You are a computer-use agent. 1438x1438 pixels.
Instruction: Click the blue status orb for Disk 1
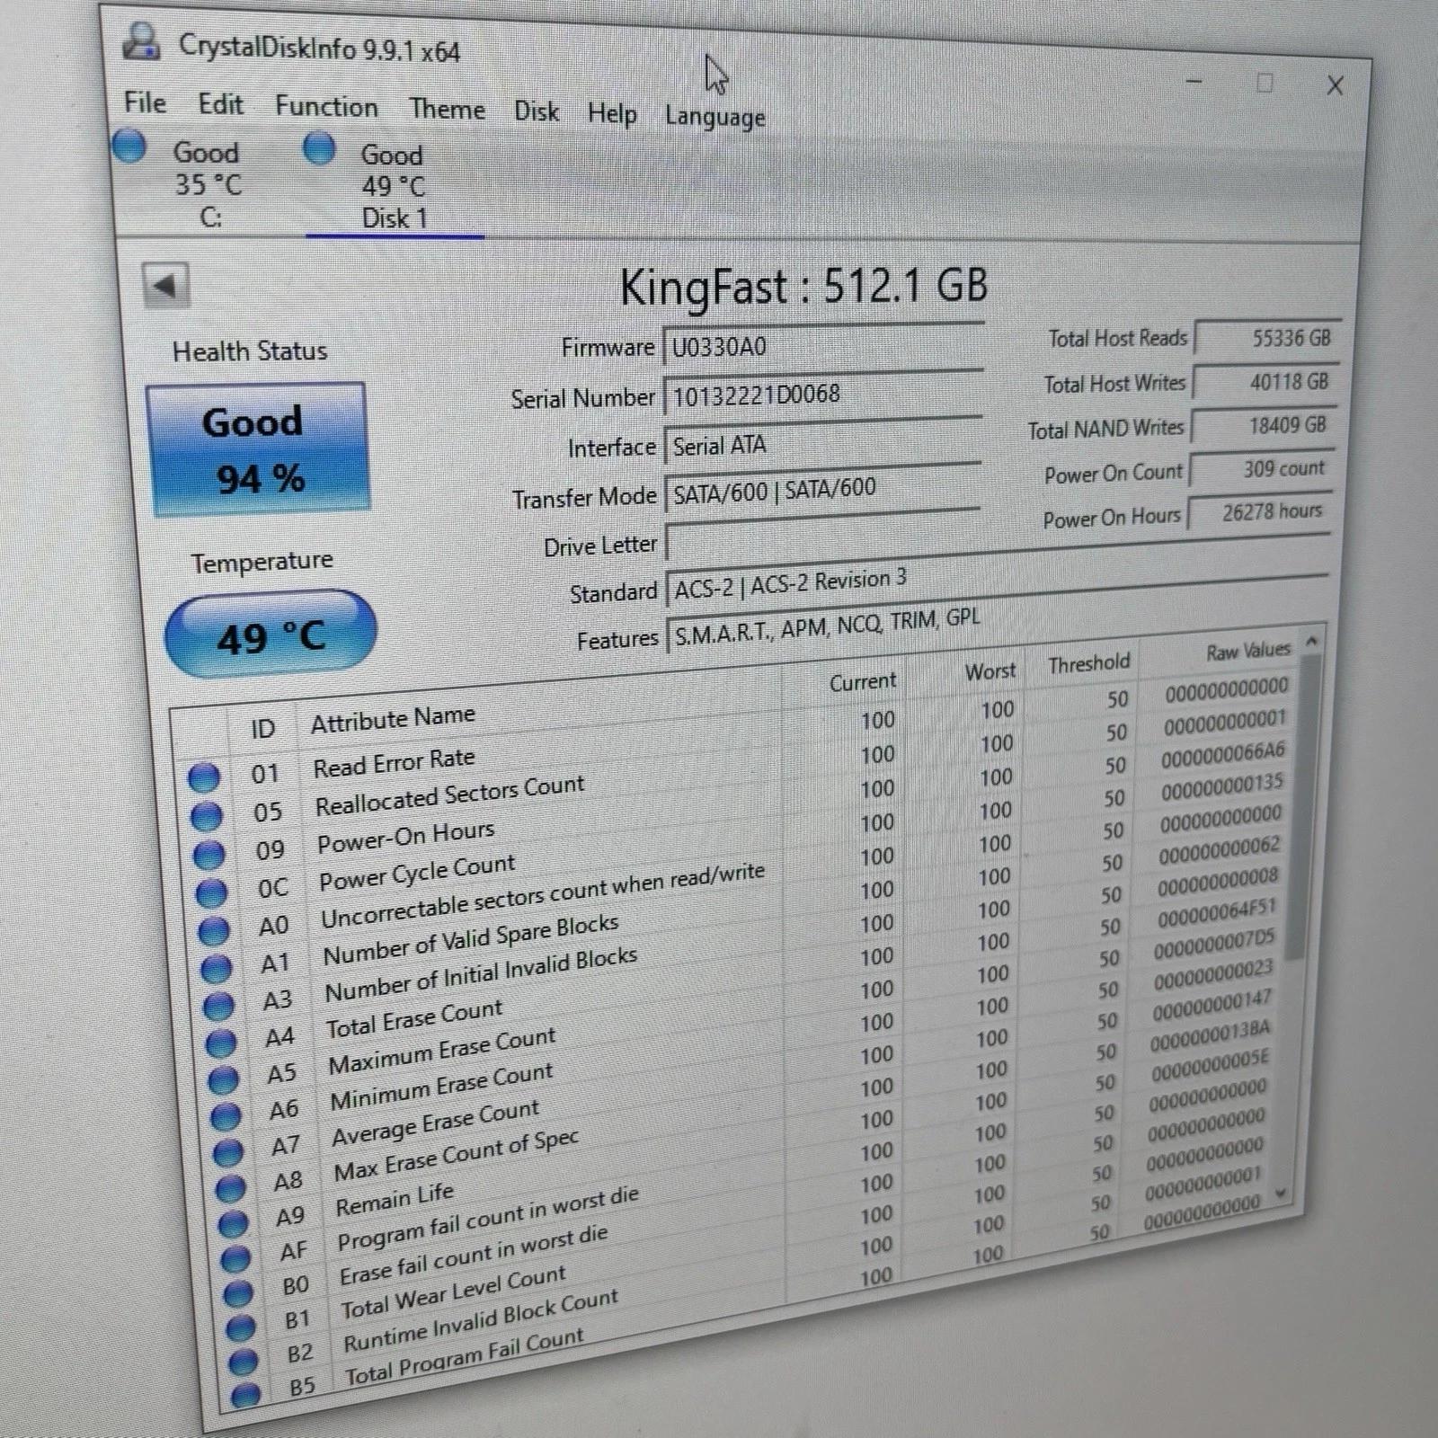tap(319, 148)
